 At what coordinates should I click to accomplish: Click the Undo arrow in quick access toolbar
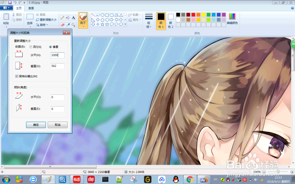click(x=15, y=2)
